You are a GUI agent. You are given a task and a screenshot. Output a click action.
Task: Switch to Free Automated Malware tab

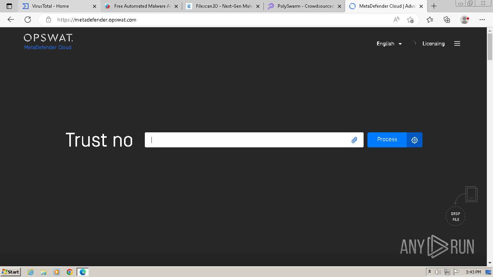[141, 6]
